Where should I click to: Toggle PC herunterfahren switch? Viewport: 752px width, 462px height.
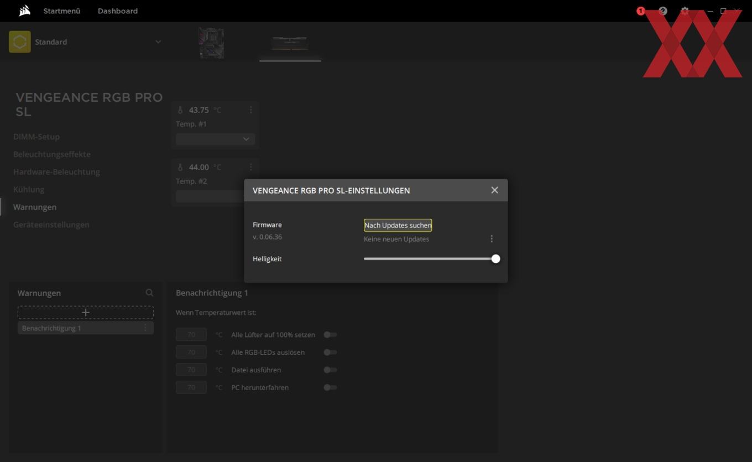point(330,387)
